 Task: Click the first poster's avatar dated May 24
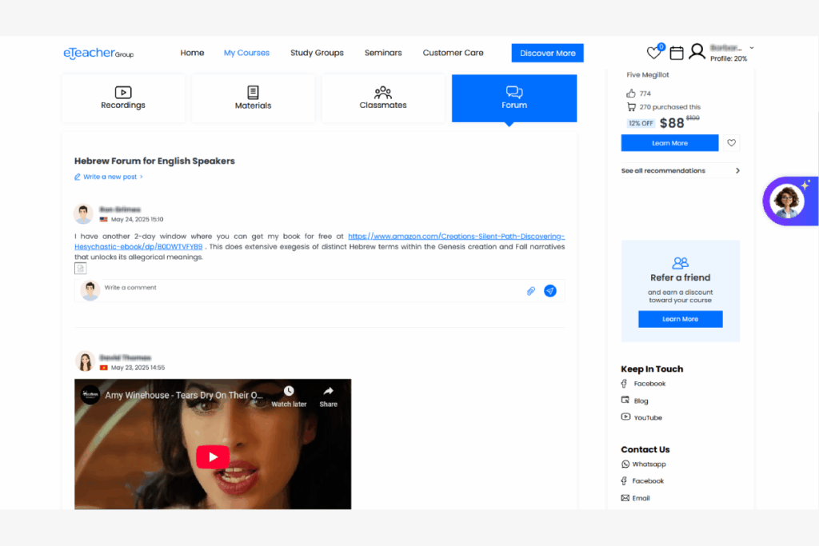point(83,213)
